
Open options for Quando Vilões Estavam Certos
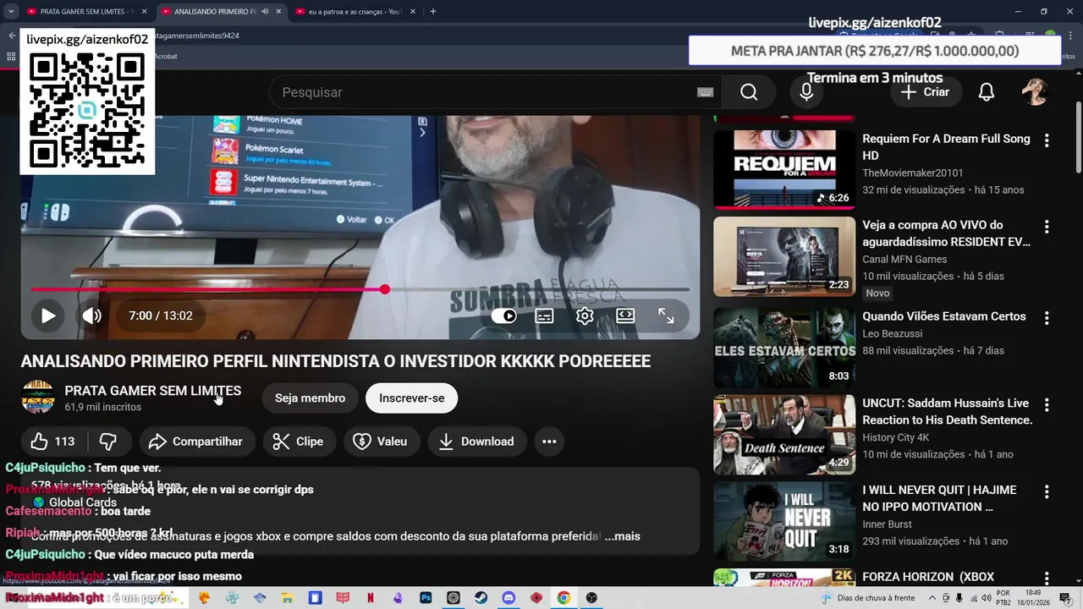click(1047, 318)
